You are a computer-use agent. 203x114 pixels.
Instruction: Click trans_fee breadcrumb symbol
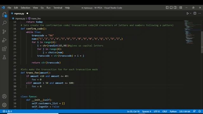tap(36, 18)
